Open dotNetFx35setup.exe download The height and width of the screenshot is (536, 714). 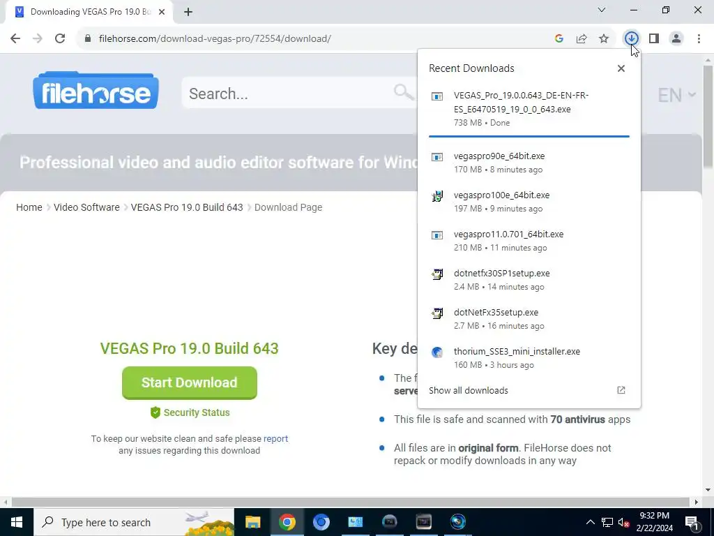529,319
